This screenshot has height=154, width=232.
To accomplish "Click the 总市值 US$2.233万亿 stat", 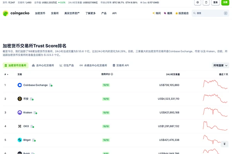I will [x=46, y=3].
